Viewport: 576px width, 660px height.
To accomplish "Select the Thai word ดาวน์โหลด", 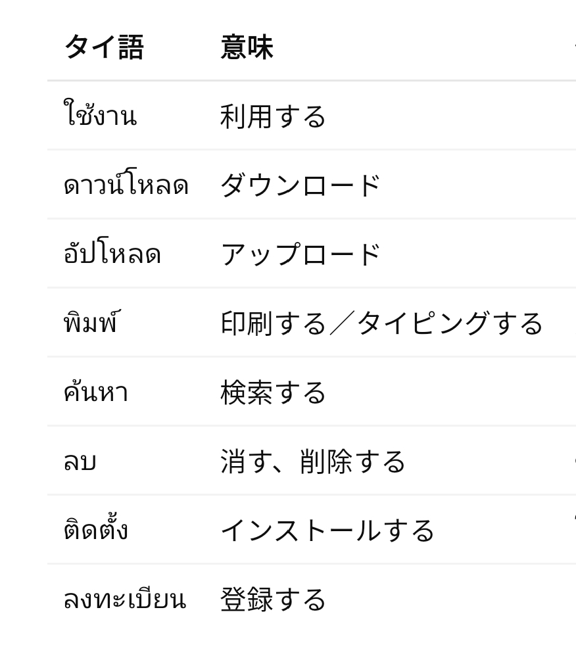I will point(126,182).
